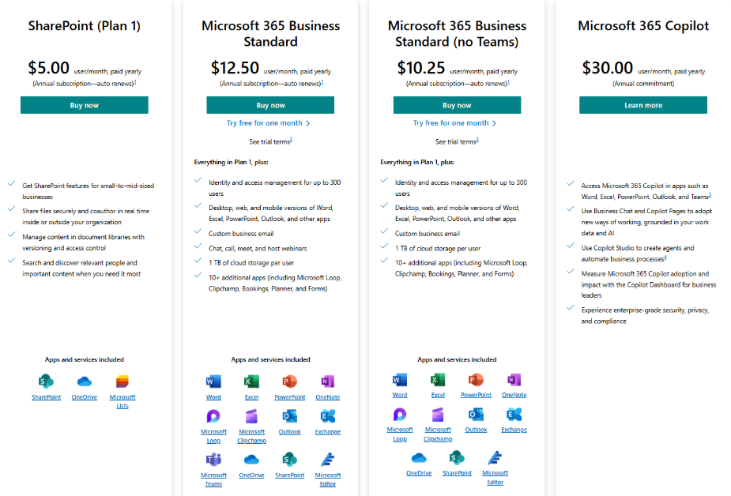Buy now Business Standard (no Teams) plan
731x496 pixels.
coord(457,105)
